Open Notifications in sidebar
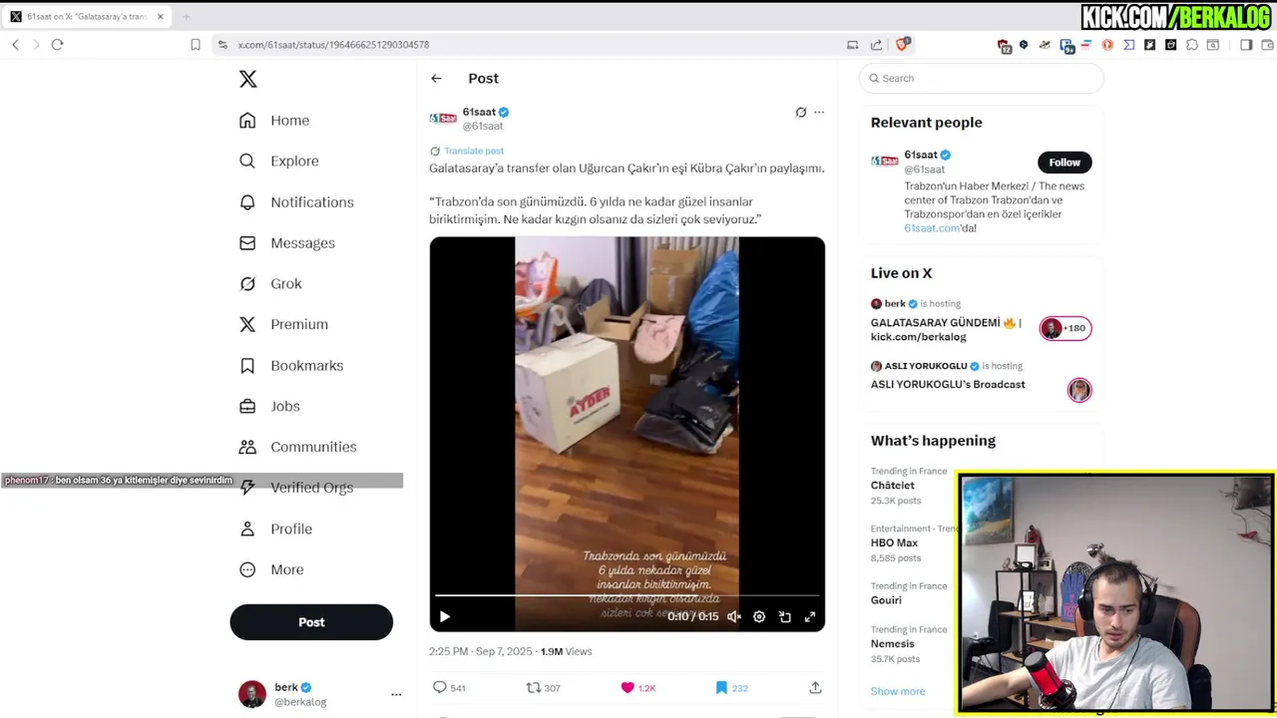 tap(296, 202)
